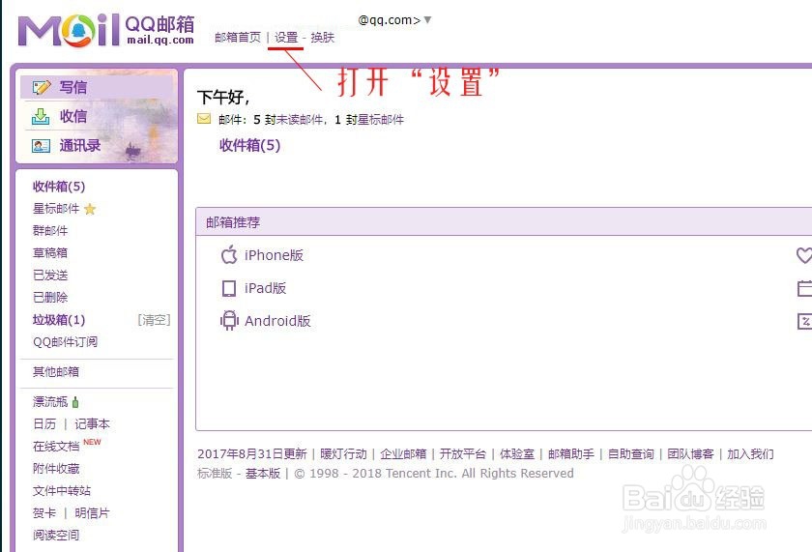
Task: Open the 草稿箱 drafts folder
Action: tap(50, 252)
